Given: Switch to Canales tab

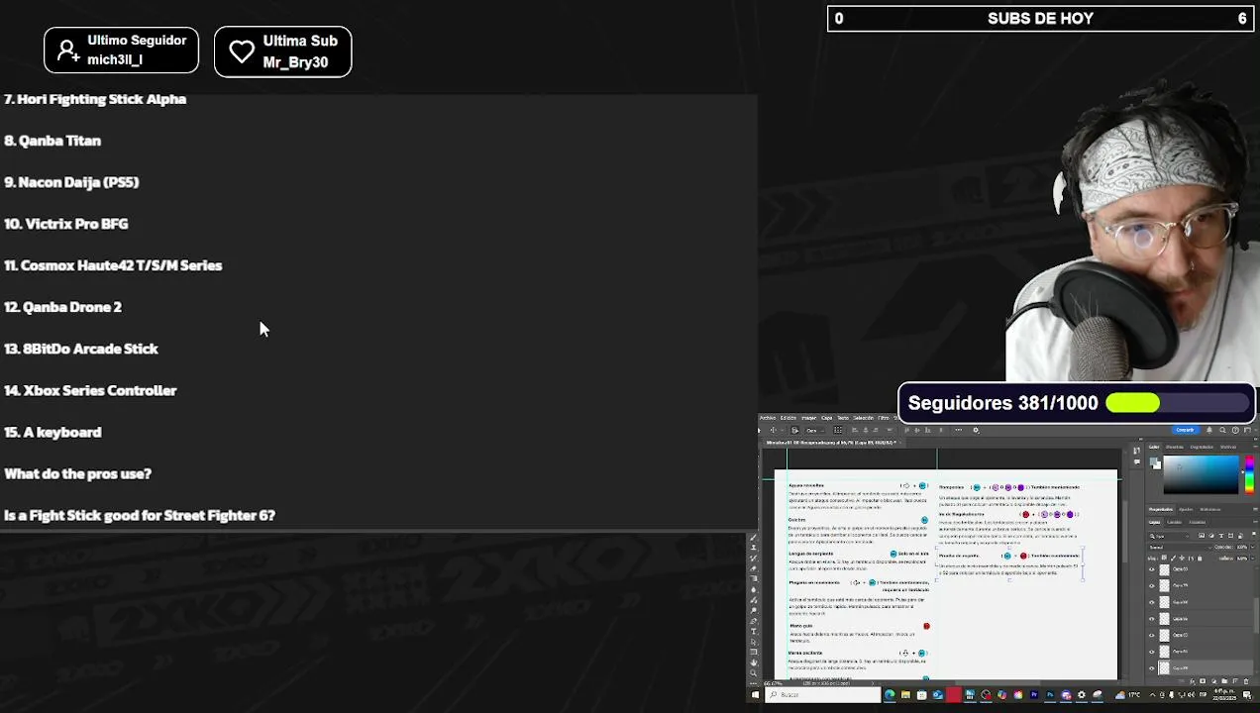Looking at the screenshot, I should click(x=1175, y=522).
